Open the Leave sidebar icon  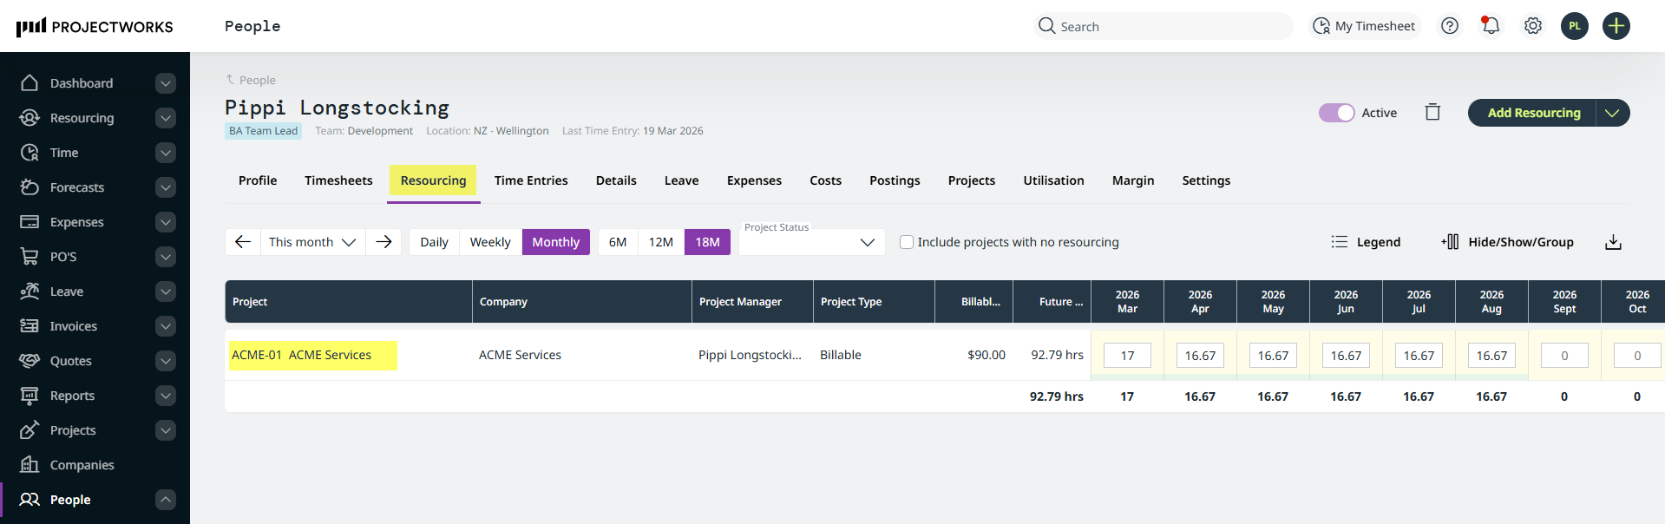click(x=29, y=291)
